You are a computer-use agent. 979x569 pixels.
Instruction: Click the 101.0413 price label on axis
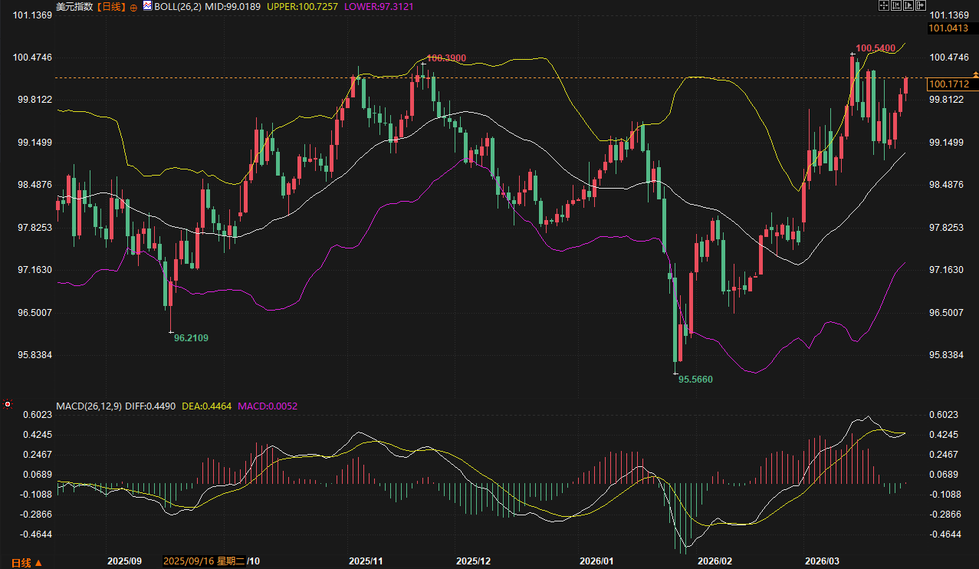point(948,28)
